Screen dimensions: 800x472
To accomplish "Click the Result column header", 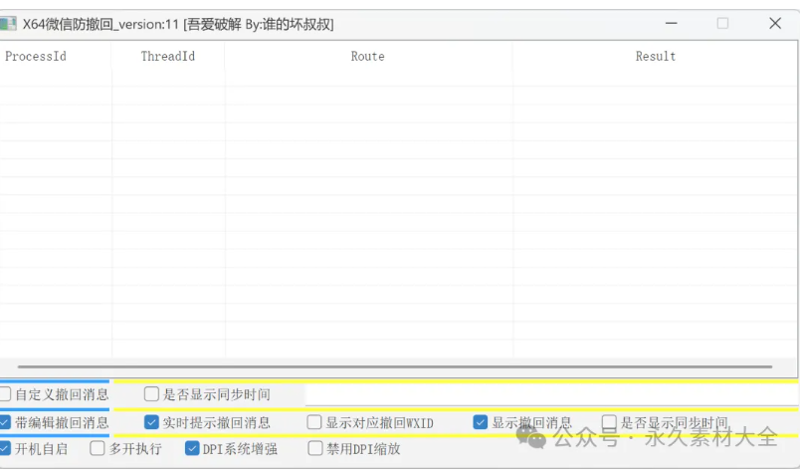I will (x=655, y=56).
